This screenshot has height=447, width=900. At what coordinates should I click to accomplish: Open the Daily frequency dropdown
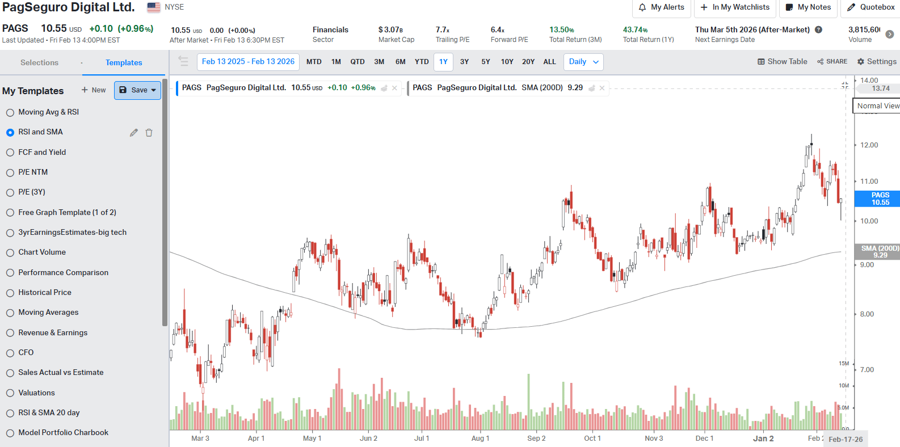583,62
